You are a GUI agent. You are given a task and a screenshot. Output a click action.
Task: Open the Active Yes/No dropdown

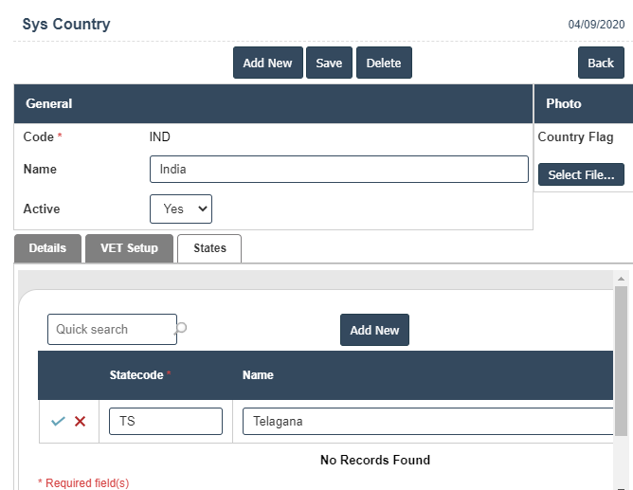[180, 209]
